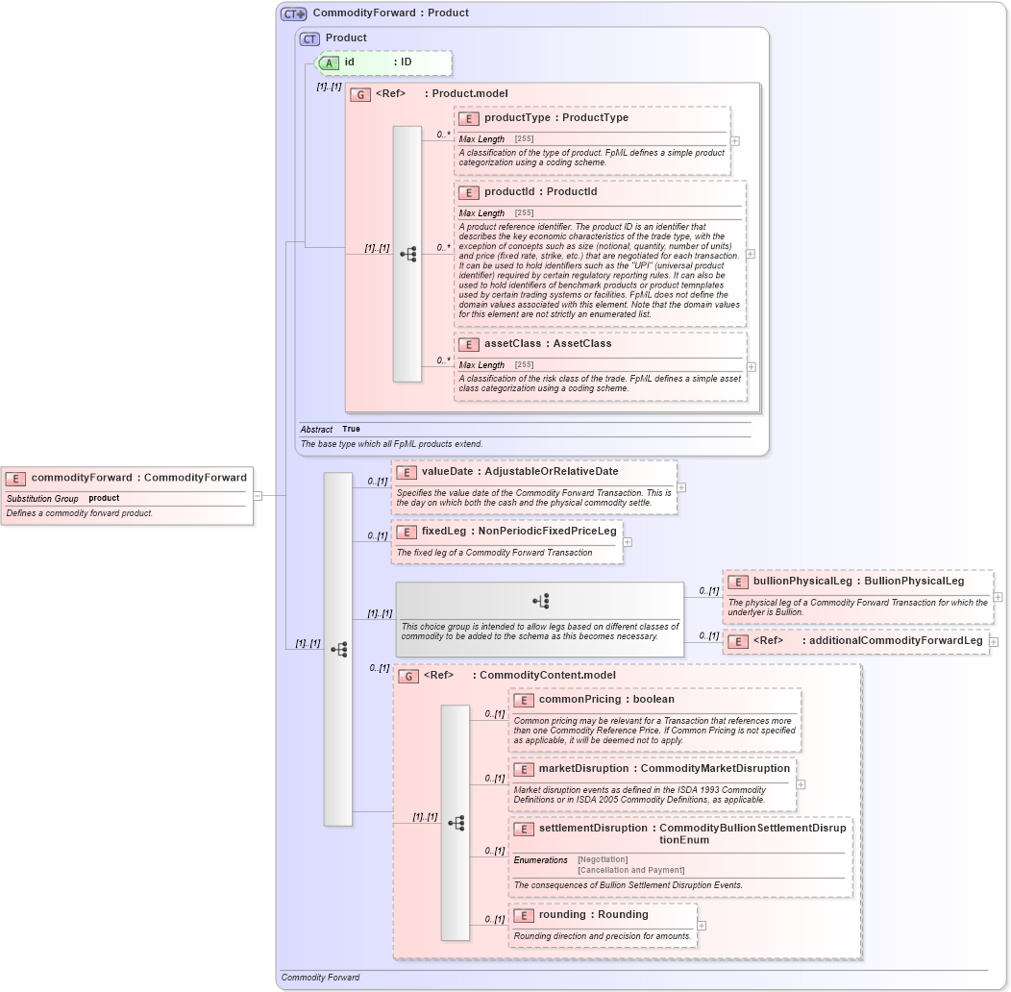Open the BullionPhysicalLeg type link
The image size is (1011, 992).
[914, 582]
